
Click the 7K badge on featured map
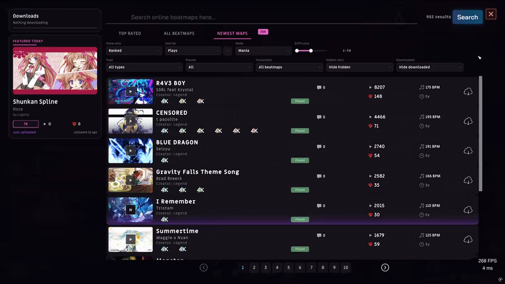click(26, 124)
